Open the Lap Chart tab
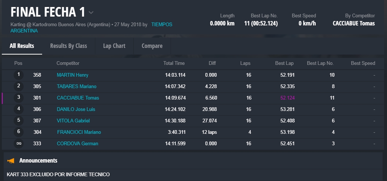This screenshot has height=181, width=387. point(114,46)
